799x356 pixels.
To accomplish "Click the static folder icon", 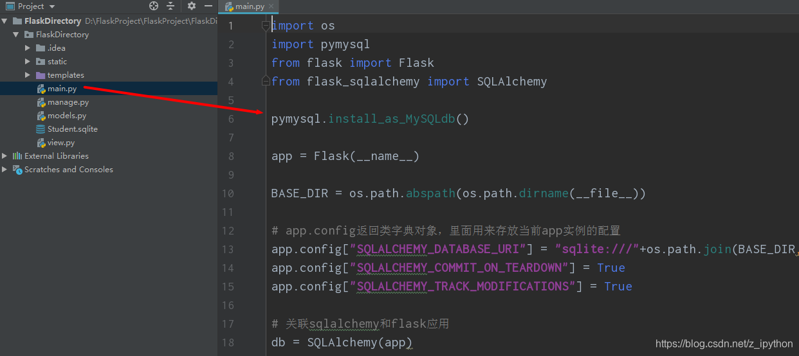I will point(41,62).
